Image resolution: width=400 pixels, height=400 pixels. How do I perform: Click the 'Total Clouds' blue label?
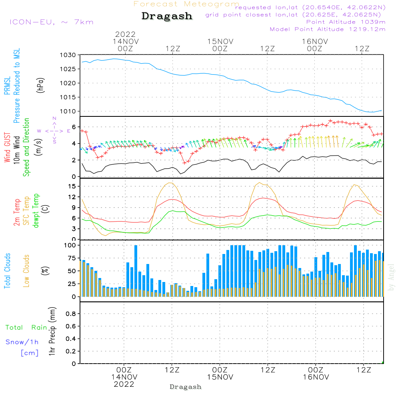(x=7, y=271)
